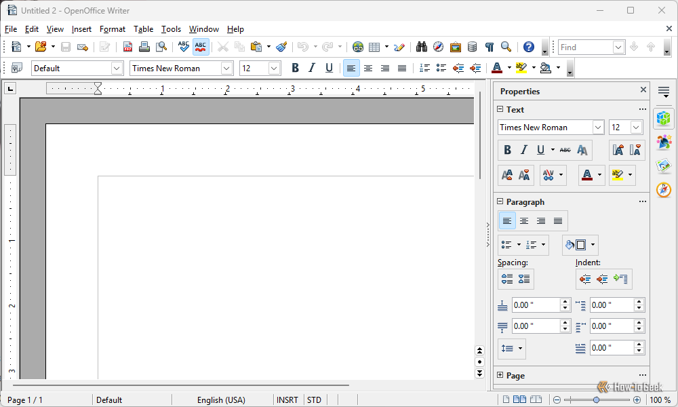
Task: Insert a hyperlink using the toolbar
Action: coord(358,47)
